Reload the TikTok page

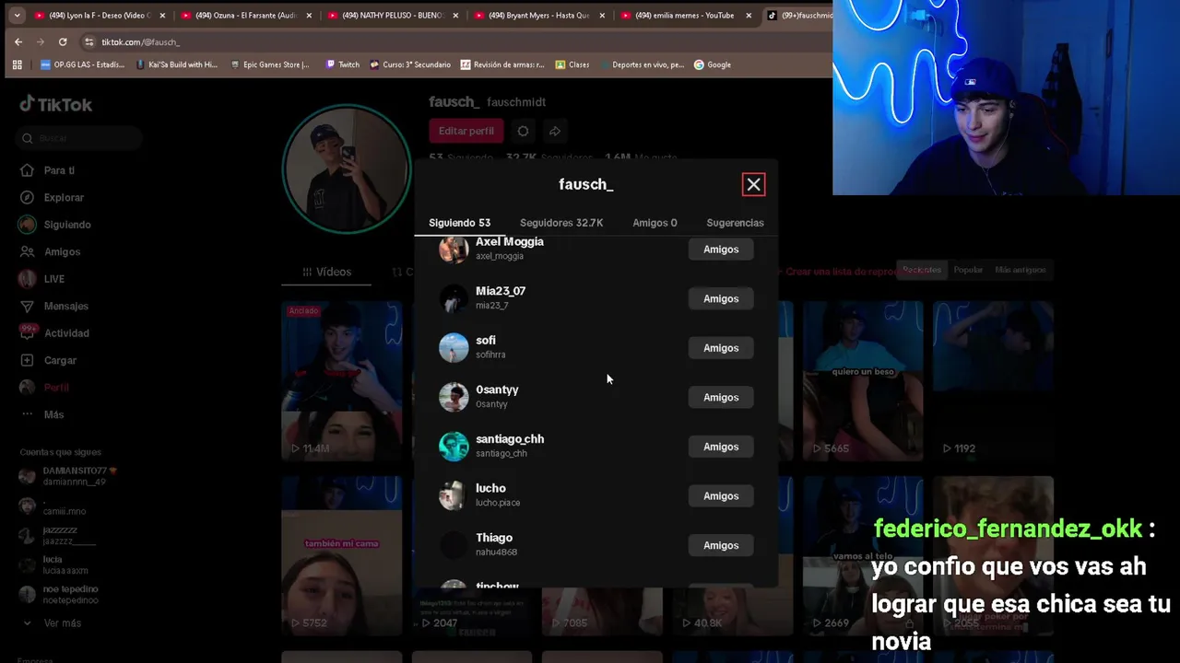click(63, 42)
